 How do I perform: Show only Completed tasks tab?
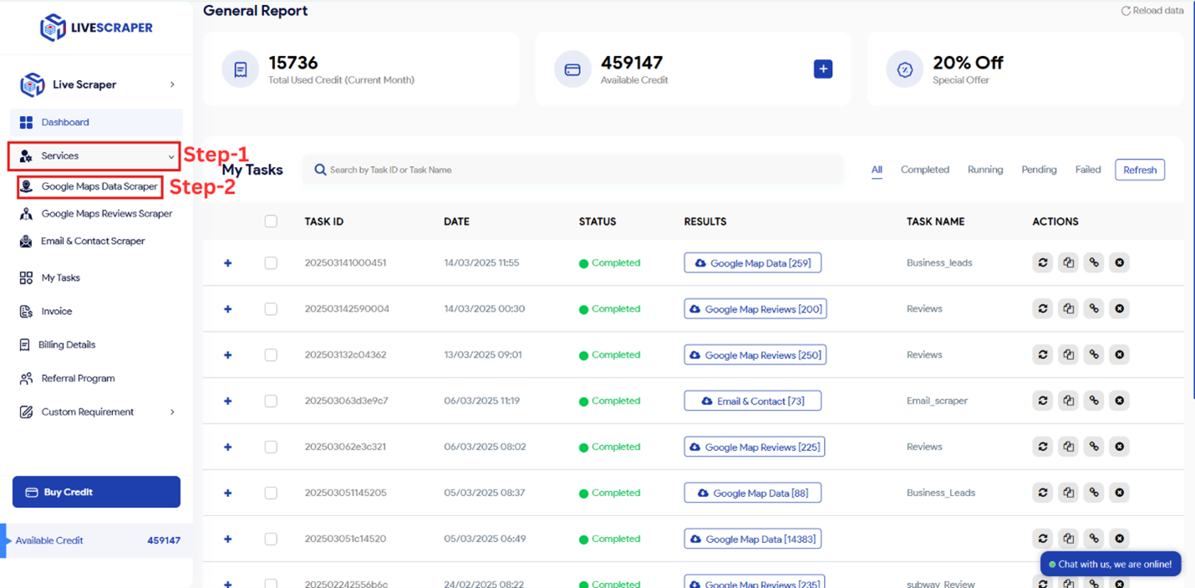coord(924,170)
